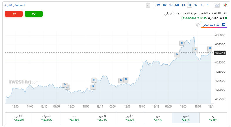231x127 pixels.
Task: Open the news marker near the 4,325 level left of the peak
Action: click(x=182, y=43)
